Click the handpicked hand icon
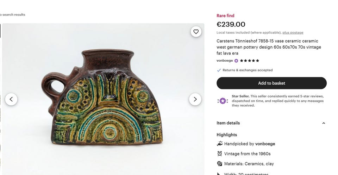The height and width of the screenshot is (175, 338). coord(220,144)
